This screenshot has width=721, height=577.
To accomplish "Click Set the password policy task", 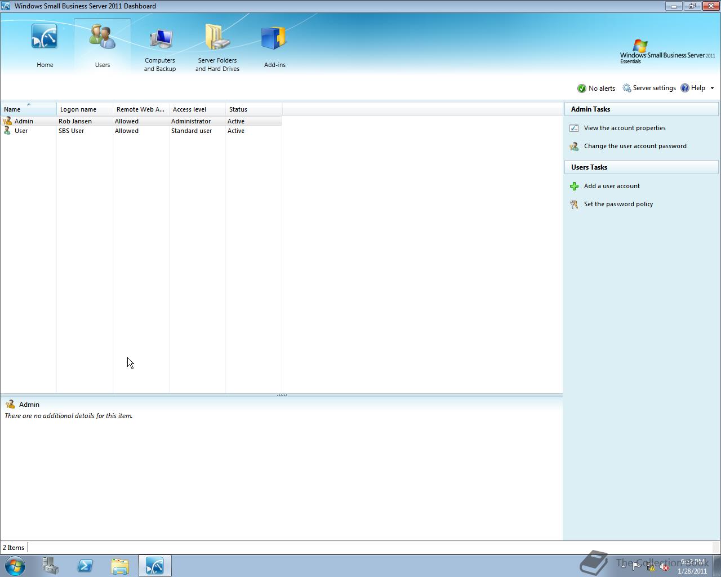I will [x=618, y=204].
